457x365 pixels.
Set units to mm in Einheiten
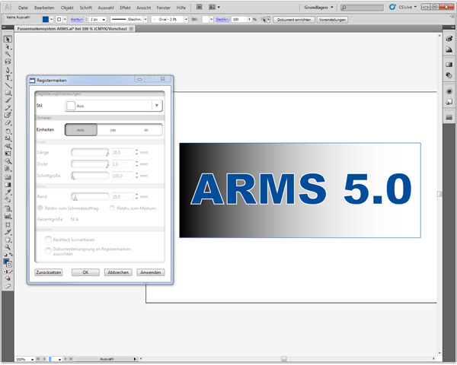(81, 130)
